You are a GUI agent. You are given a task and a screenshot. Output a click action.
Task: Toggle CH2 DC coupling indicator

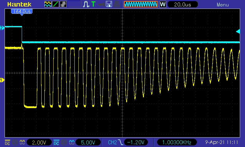point(56,142)
